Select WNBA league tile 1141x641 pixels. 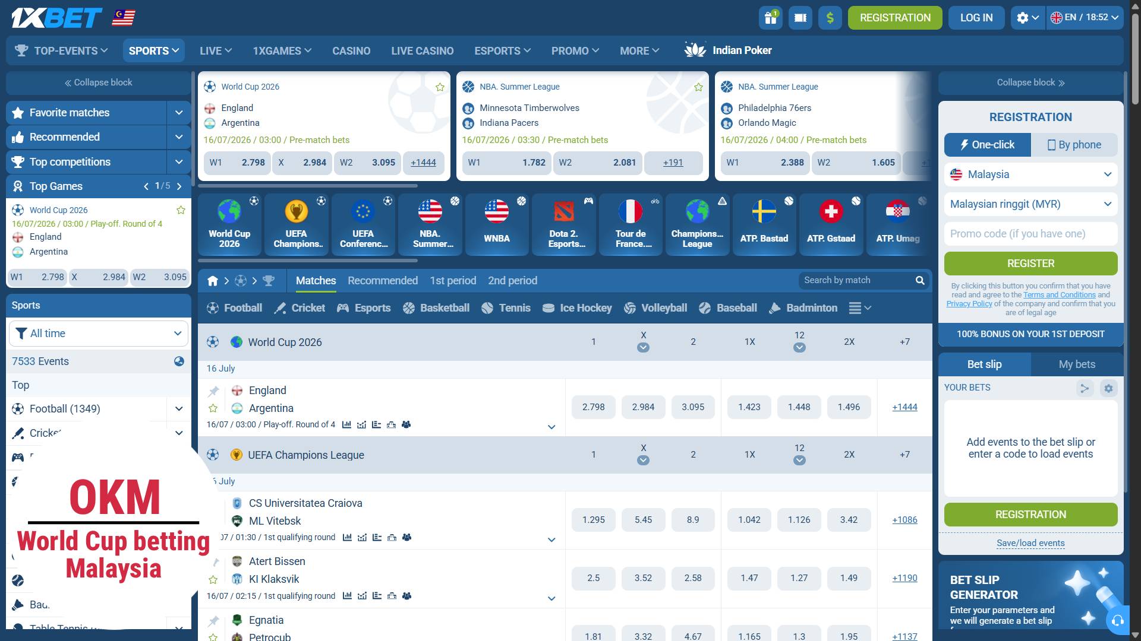coord(497,224)
